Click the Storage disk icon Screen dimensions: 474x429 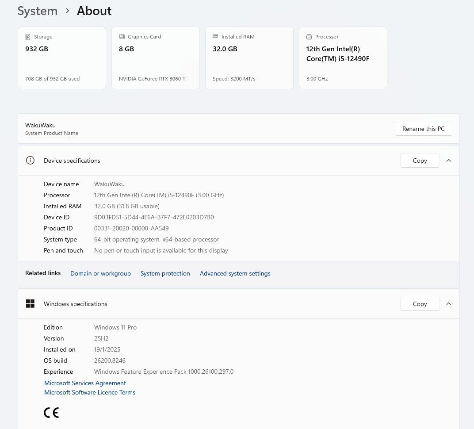[28, 37]
